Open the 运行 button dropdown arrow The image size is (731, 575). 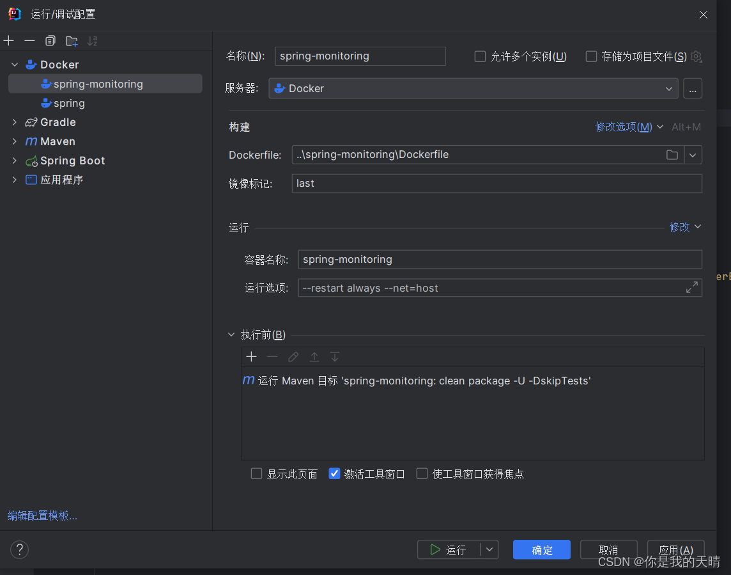click(x=489, y=550)
